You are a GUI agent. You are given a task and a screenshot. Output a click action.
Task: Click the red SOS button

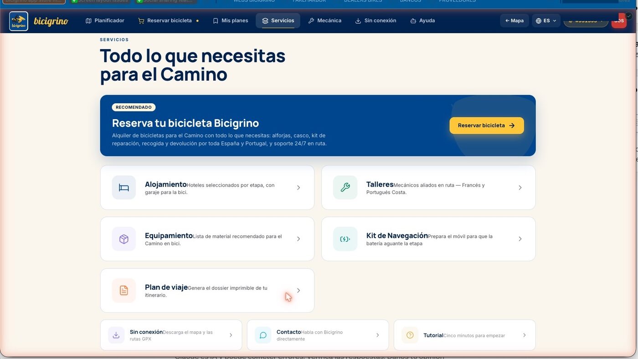(619, 20)
